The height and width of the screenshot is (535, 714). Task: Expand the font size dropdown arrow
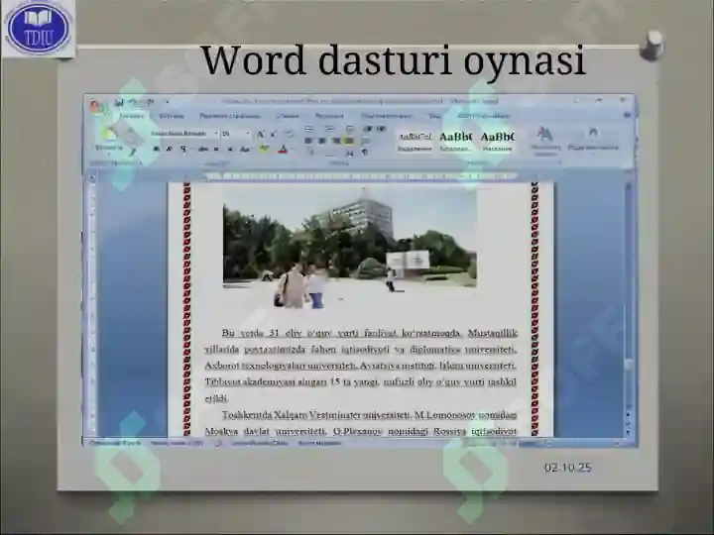pyautogui.click(x=248, y=134)
